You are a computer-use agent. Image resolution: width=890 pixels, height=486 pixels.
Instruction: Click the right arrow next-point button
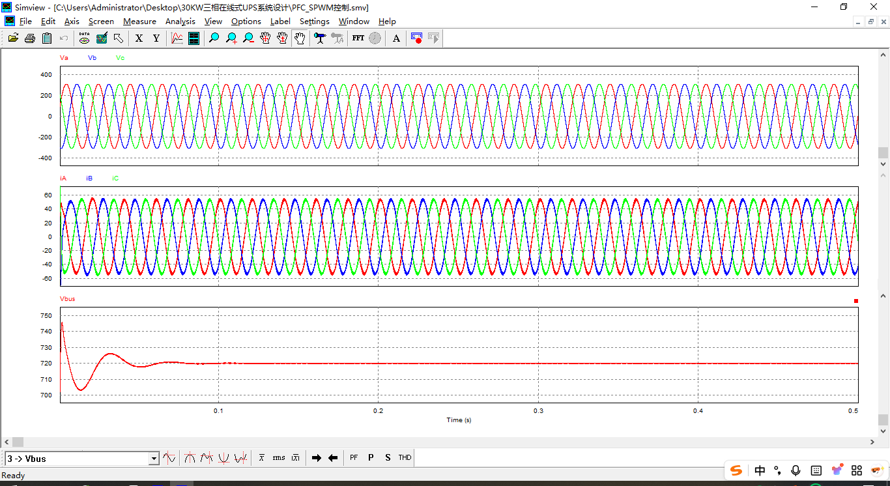click(x=317, y=458)
